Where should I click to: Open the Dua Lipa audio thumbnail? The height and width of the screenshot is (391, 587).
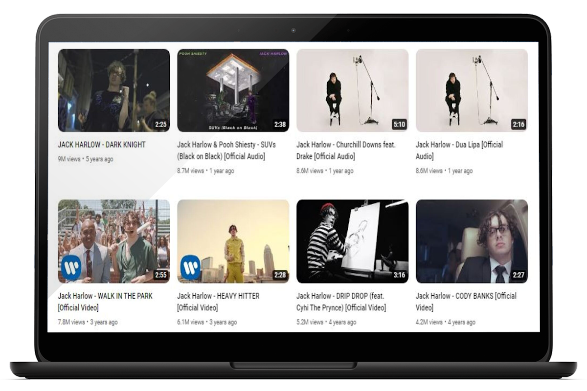click(472, 90)
